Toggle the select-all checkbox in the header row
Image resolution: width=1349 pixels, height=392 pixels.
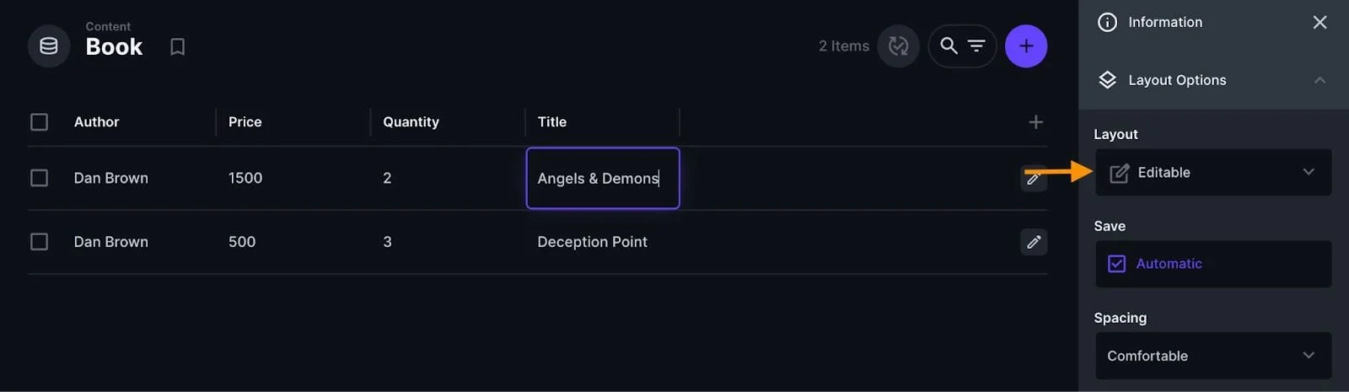point(39,122)
